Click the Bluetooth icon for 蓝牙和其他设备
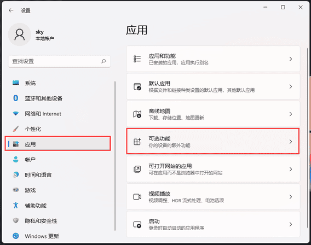 coord(16,98)
